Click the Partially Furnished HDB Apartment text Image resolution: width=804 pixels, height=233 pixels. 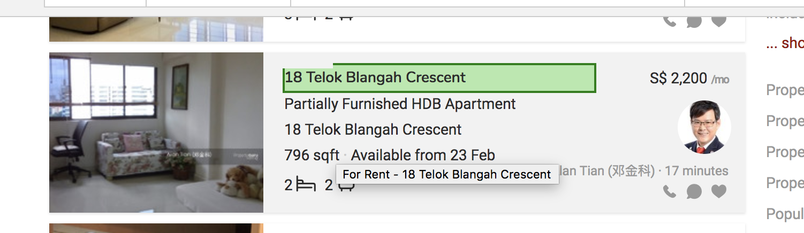coord(400,104)
